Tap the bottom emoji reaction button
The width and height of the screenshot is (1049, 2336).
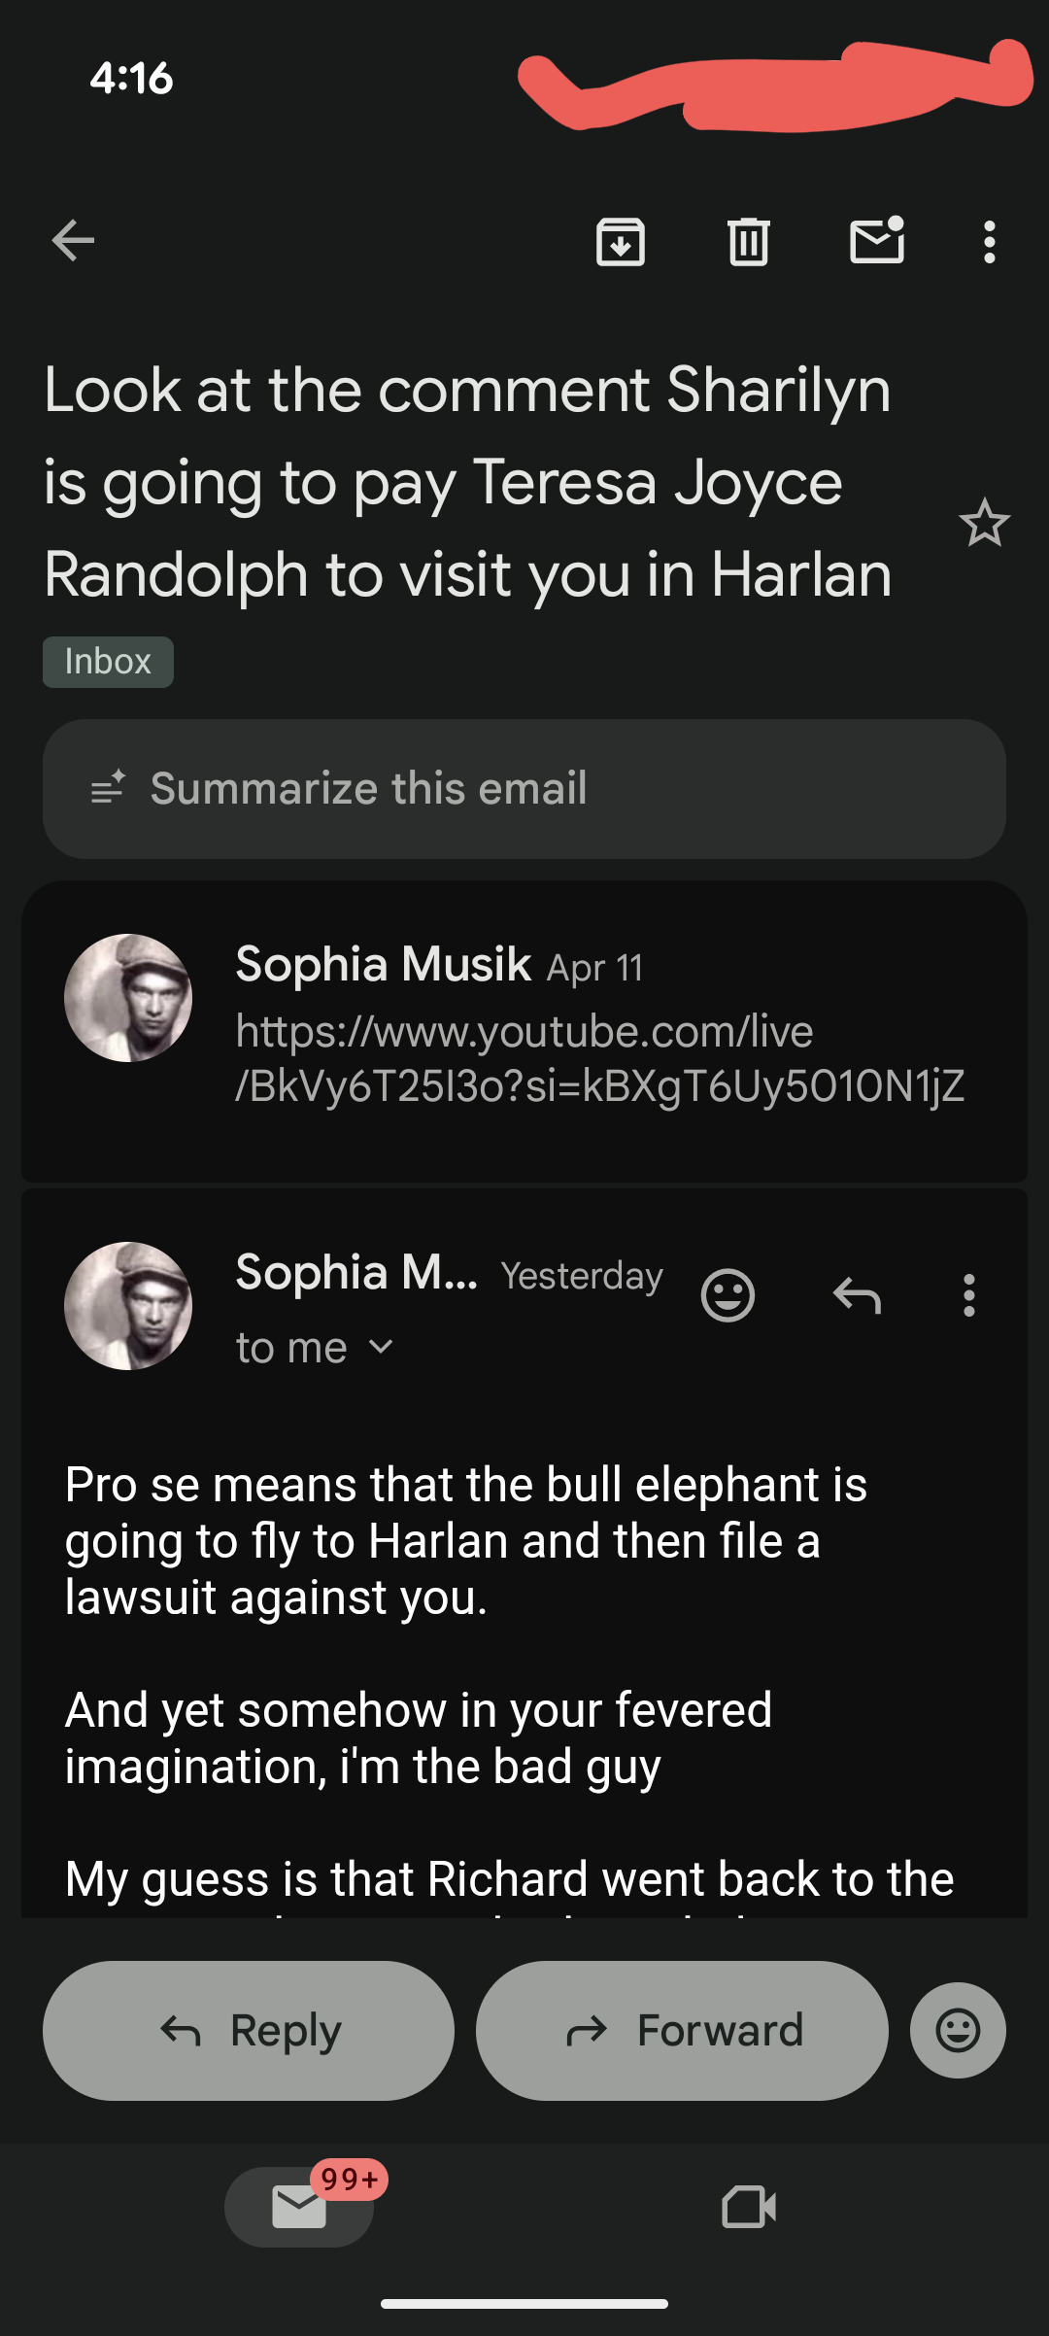(958, 2030)
